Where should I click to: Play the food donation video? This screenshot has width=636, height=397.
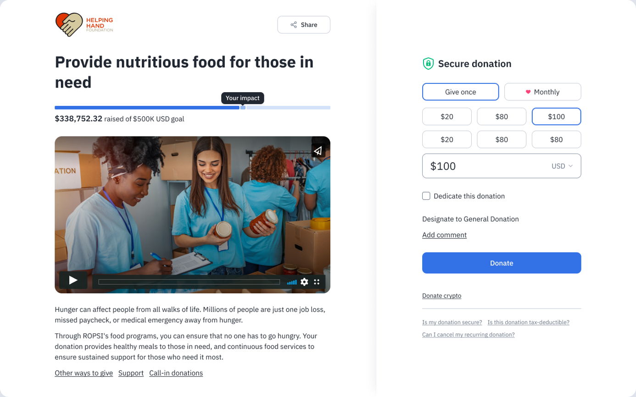click(x=73, y=280)
